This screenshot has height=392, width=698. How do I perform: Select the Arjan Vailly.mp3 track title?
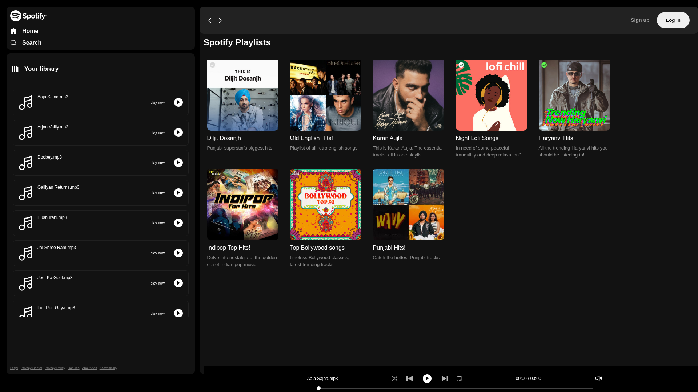tap(53, 127)
